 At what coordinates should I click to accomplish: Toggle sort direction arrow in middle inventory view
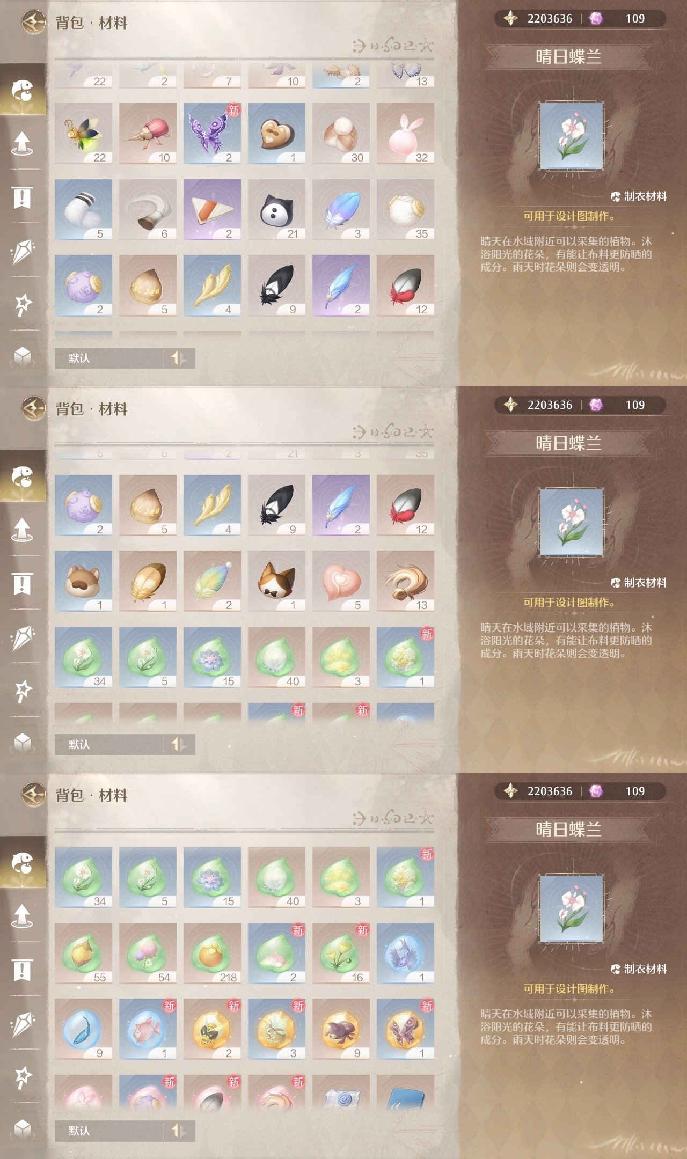178,744
